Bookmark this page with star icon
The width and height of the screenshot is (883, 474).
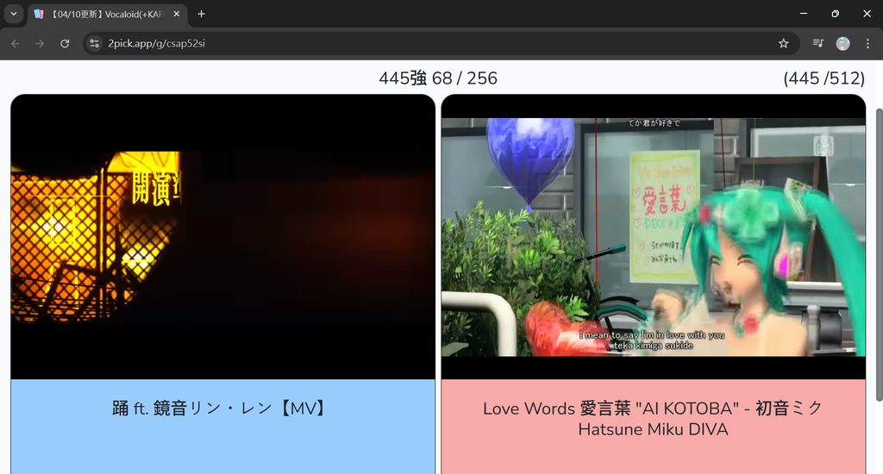click(783, 43)
